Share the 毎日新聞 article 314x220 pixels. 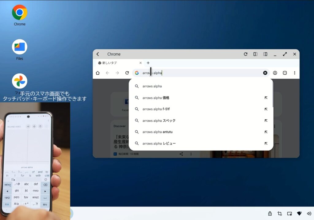181,154
